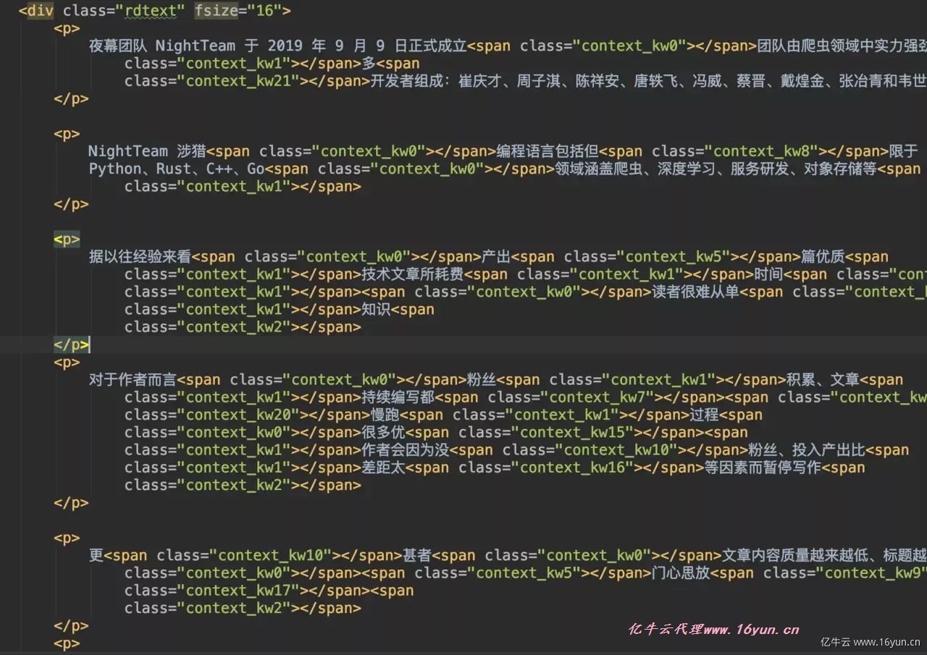This screenshot has height=655, width=927.
Task: Click the text "对于作者而言"
Action: click(133, 380)
